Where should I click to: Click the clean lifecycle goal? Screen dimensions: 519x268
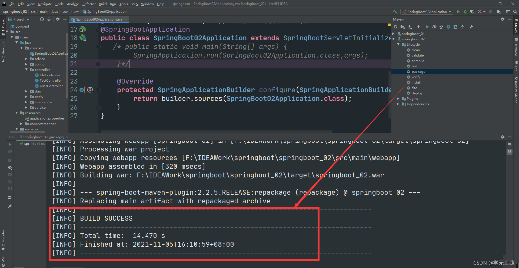[415, 50]
